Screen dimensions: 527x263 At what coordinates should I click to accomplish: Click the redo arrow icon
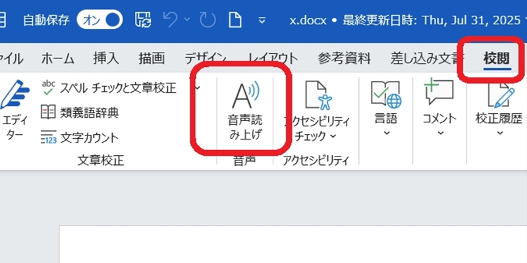tap(207, 20)
